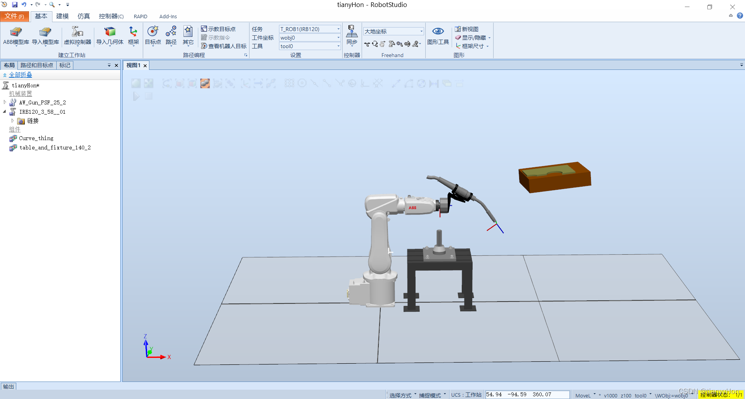Click the 同步 synchronize icon
The image size is (745, 399).
click(x=352, y=36)
